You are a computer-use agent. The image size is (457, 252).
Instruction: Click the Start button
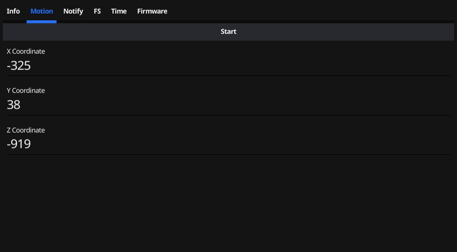pos(228,32)
